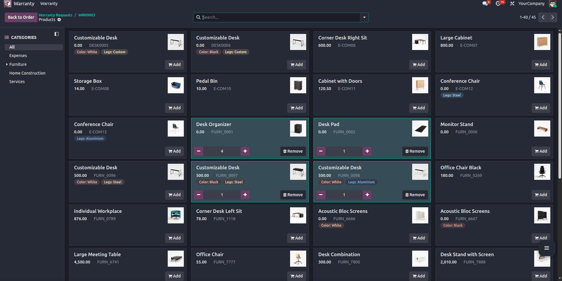Add the Large Cabinet to the order
Screen dimensions: 562x281
541,65
